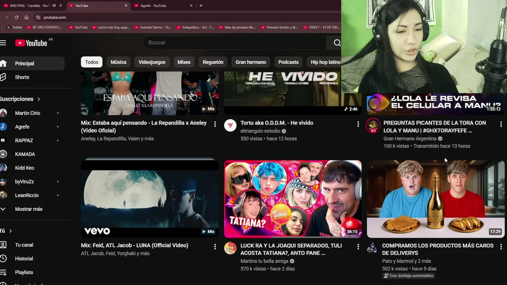Expand Mostrar más in subscriptions list
This screenshot has width=507, height=285.
click(x=32, y=209)
